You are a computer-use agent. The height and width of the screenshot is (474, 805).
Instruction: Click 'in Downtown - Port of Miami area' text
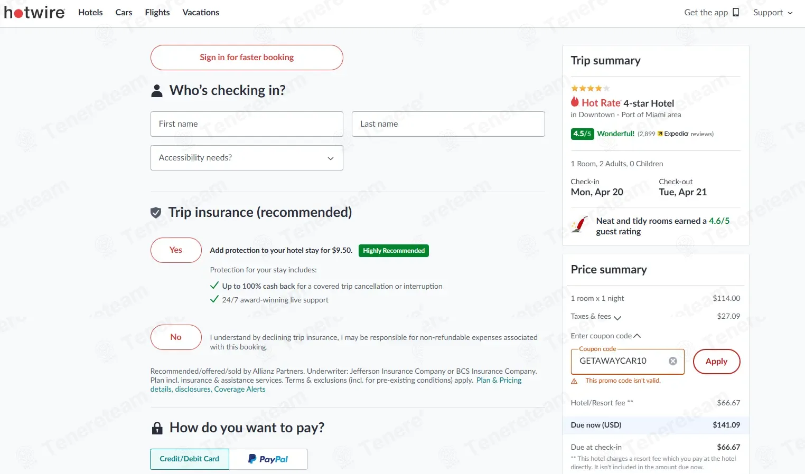(x=626, y=115)
